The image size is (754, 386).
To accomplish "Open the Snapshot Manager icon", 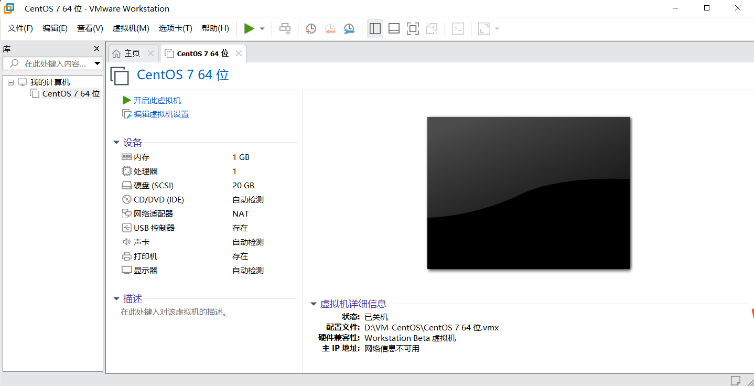I will pos(349,28).
